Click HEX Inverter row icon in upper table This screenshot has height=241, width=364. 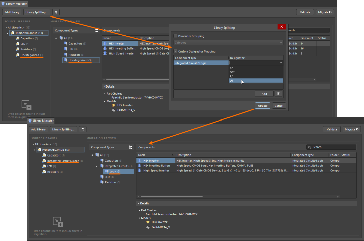click(x=105, y=43)
